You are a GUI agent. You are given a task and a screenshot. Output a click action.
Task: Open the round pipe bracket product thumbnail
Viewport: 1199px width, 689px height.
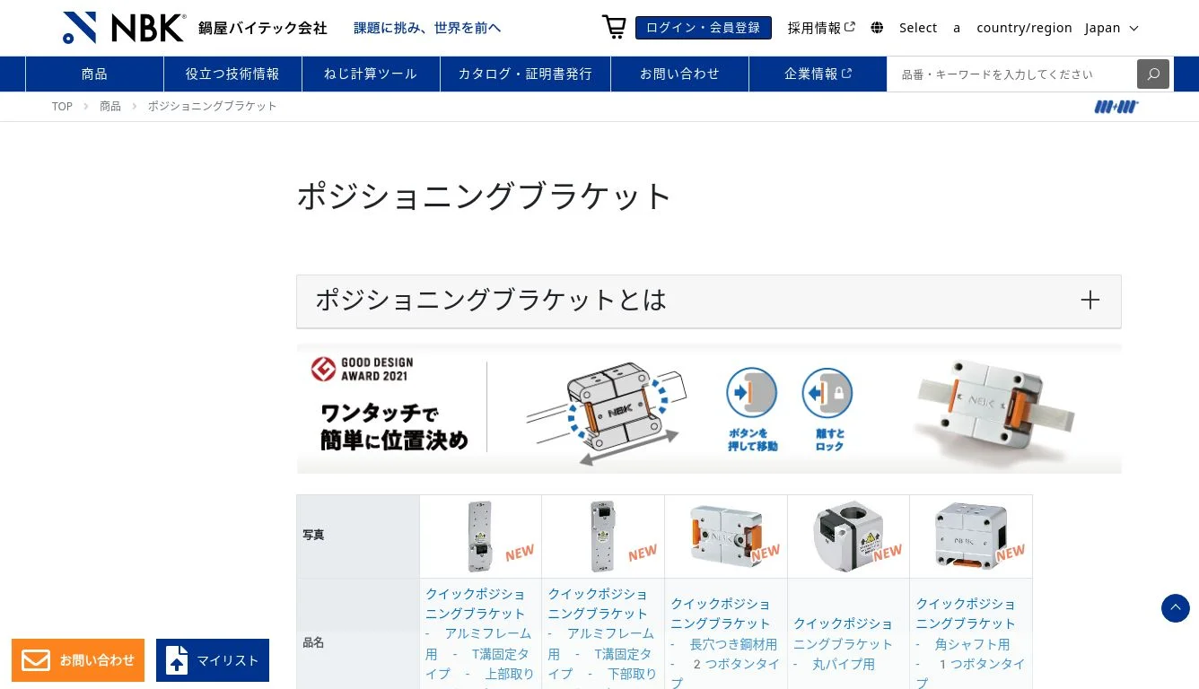(x=848, y=536)
